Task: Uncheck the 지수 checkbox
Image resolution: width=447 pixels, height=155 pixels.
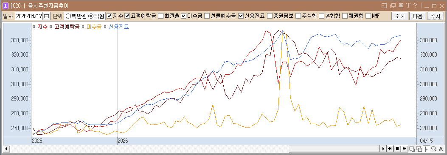Action: (110, 16)
